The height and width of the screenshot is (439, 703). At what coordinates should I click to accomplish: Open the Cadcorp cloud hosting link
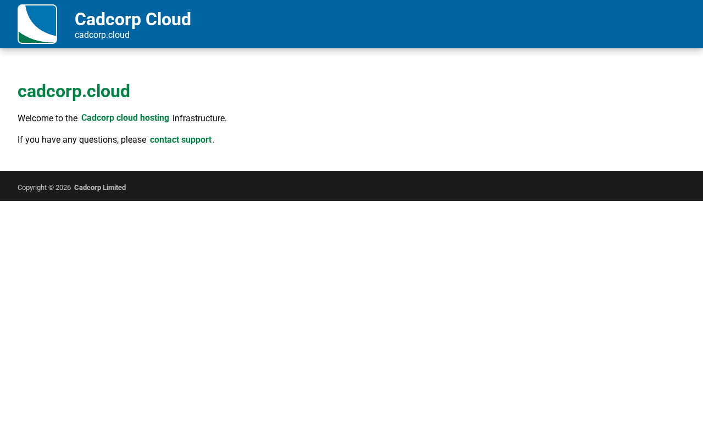[125, 118]
